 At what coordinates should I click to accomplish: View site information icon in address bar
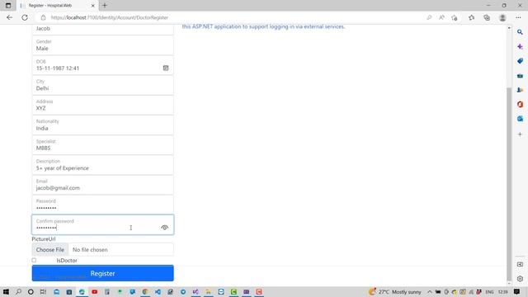click(43, 17)
